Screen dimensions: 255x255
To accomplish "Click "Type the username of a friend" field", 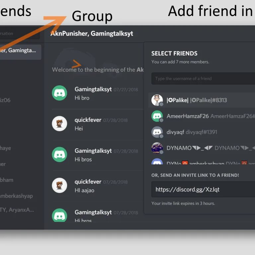I will pyautogui.click(x=203, y=79).
